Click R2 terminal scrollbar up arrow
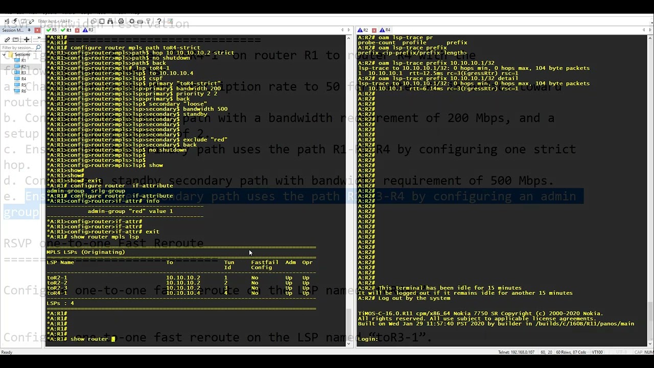 tap(650, 38)
